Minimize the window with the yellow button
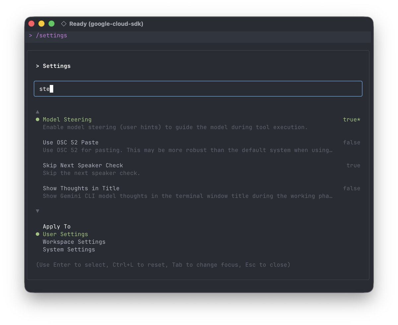This screenshot has width=398, height=325. [x=41, y=24]
